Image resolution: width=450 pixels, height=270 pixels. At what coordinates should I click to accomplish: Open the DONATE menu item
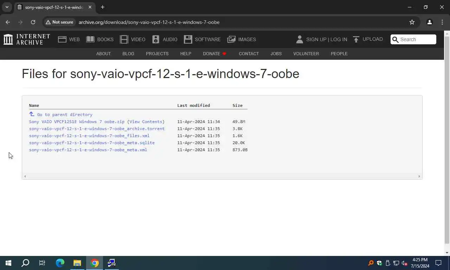214,54
